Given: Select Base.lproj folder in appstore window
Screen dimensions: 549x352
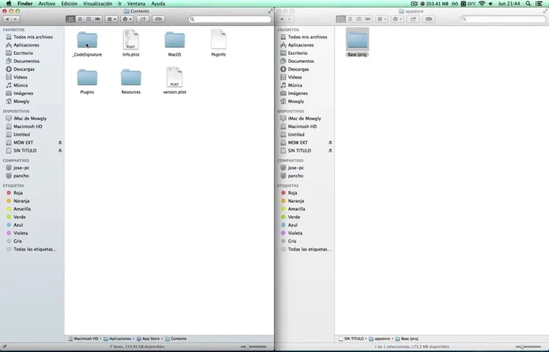Looking at the screenshot, I should [357, 40].
